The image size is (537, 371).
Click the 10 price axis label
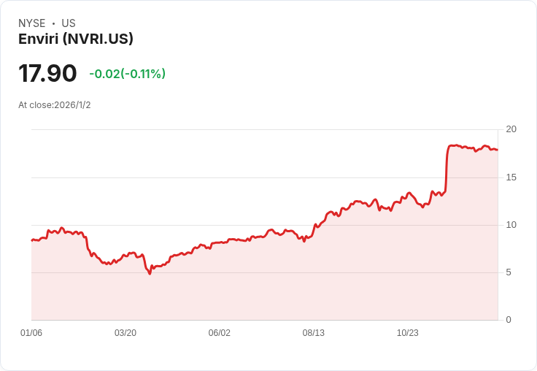point(511,225)
